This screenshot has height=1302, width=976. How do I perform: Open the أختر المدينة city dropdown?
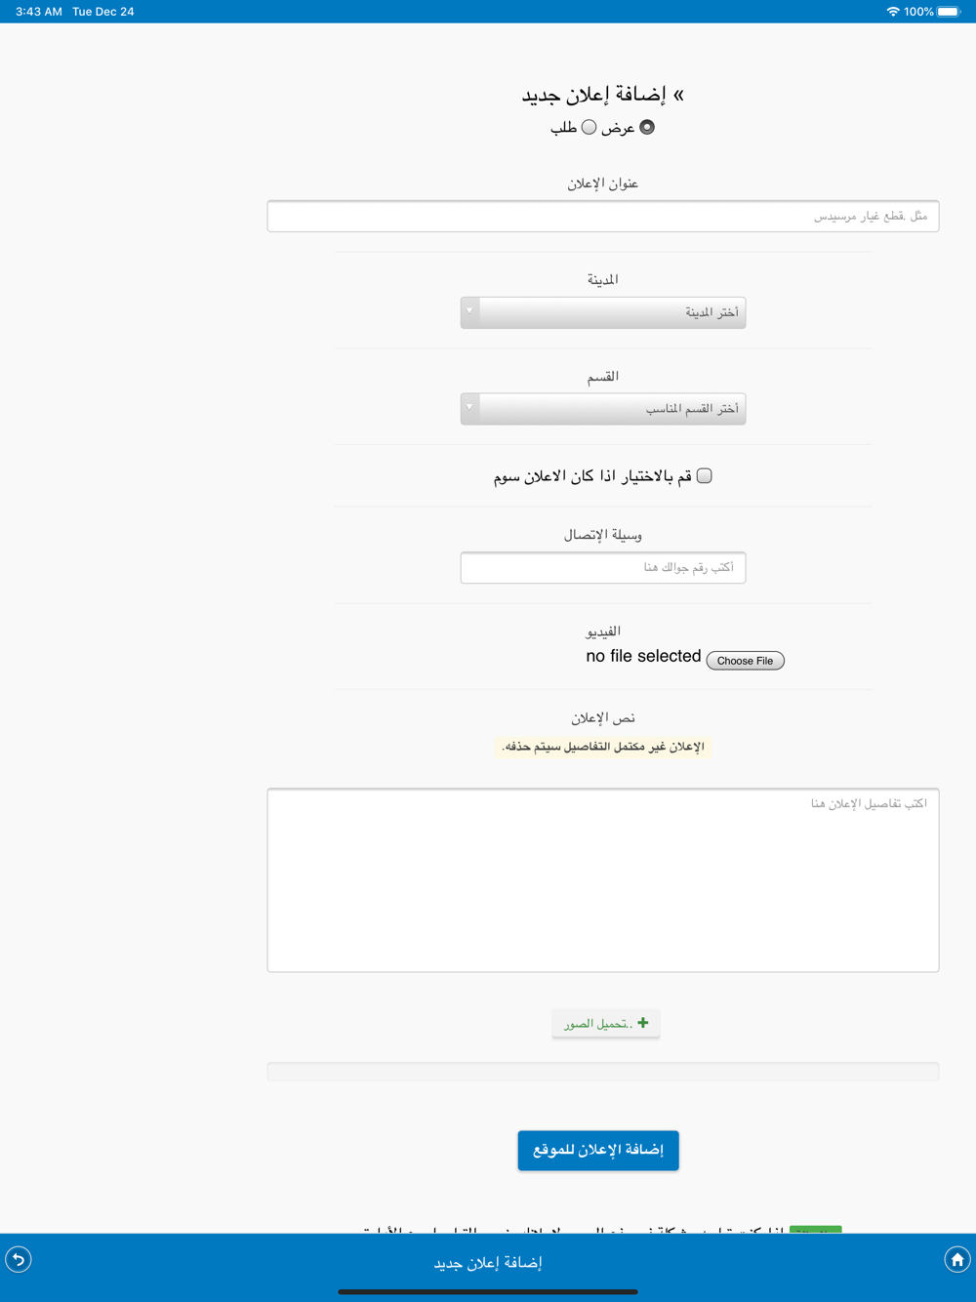(613, 312)
